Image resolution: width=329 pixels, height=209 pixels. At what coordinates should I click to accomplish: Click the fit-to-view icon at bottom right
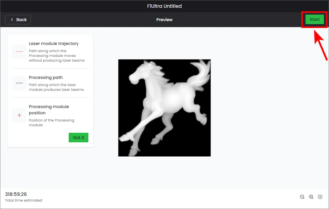(x=320, y=197)
